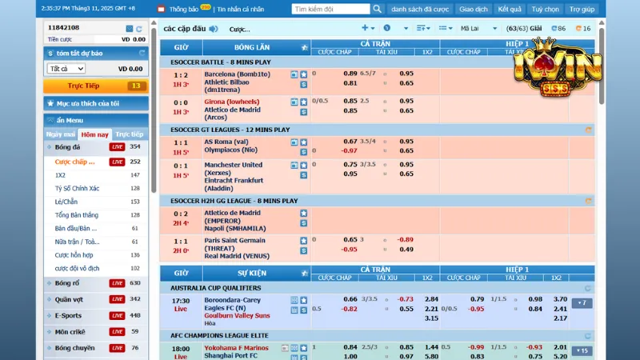The width and height of the screenshot is (640, 360).
Task: Refresh the tóm tắt dự báo panel
Action: [x=142, y=53]
